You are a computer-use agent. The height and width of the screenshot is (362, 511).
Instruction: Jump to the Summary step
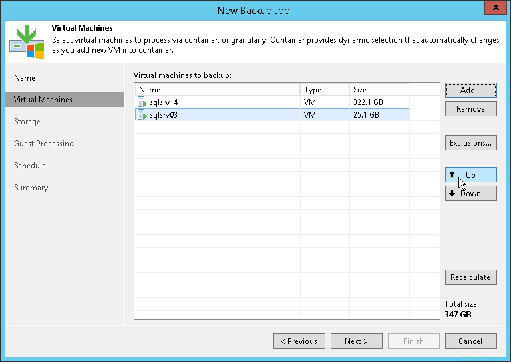(x=31, y=188)
